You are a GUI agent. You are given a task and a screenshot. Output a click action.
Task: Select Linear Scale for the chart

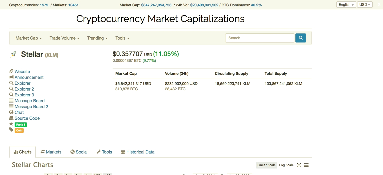point(266,165)
